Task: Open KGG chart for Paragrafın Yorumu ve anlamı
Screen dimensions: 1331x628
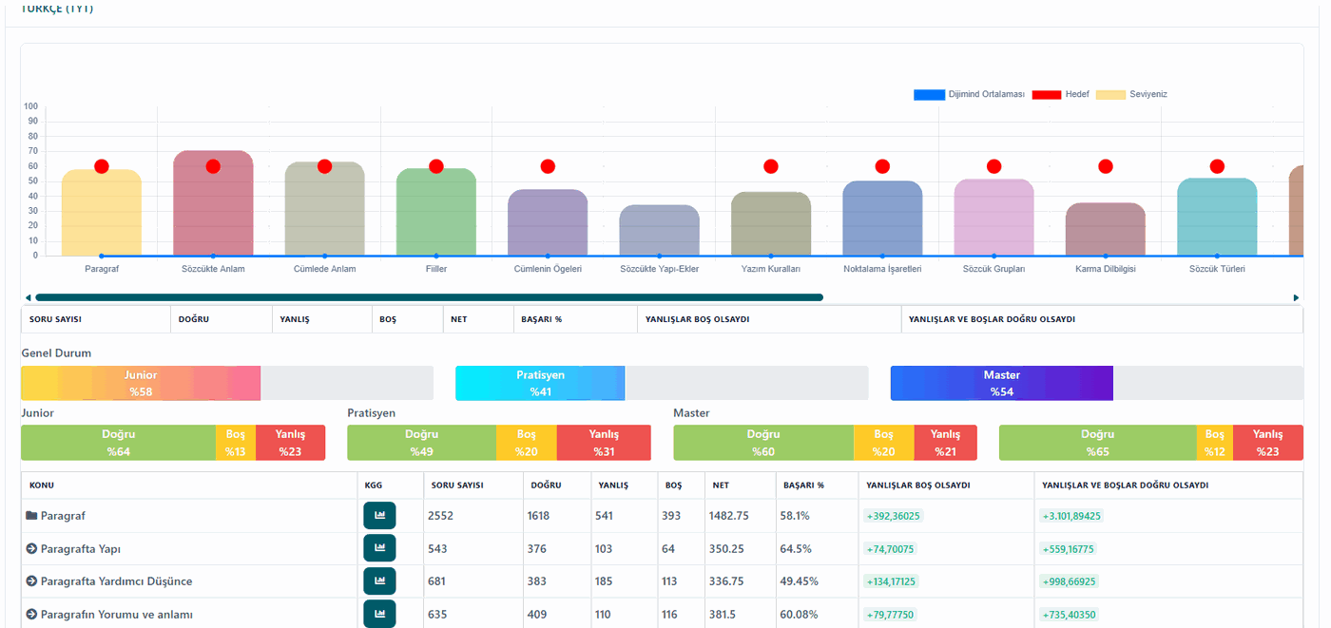Action: (379, 614)
